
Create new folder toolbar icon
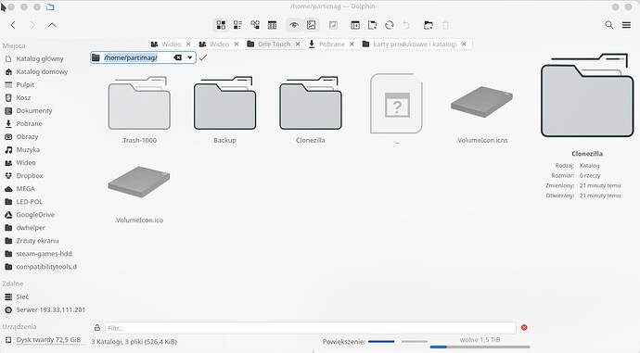coord(429,25)
